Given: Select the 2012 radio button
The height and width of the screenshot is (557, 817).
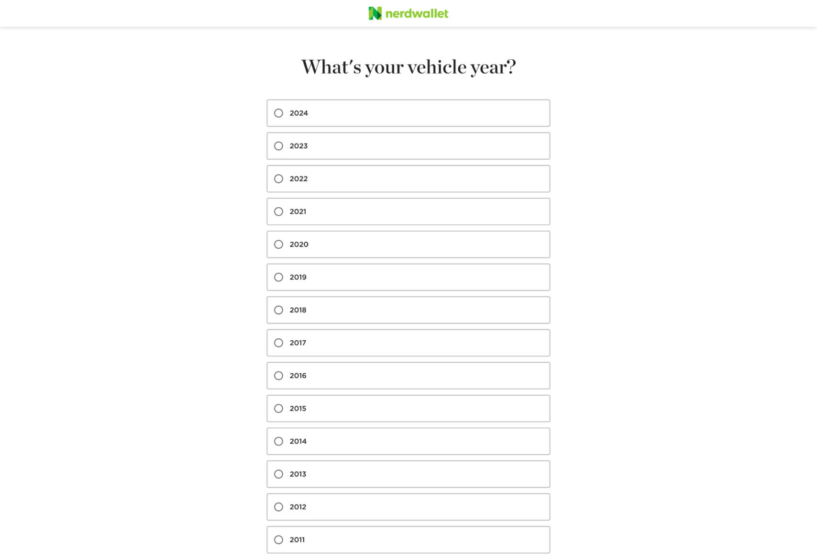Looking at the screenshot, I should 278,507.
